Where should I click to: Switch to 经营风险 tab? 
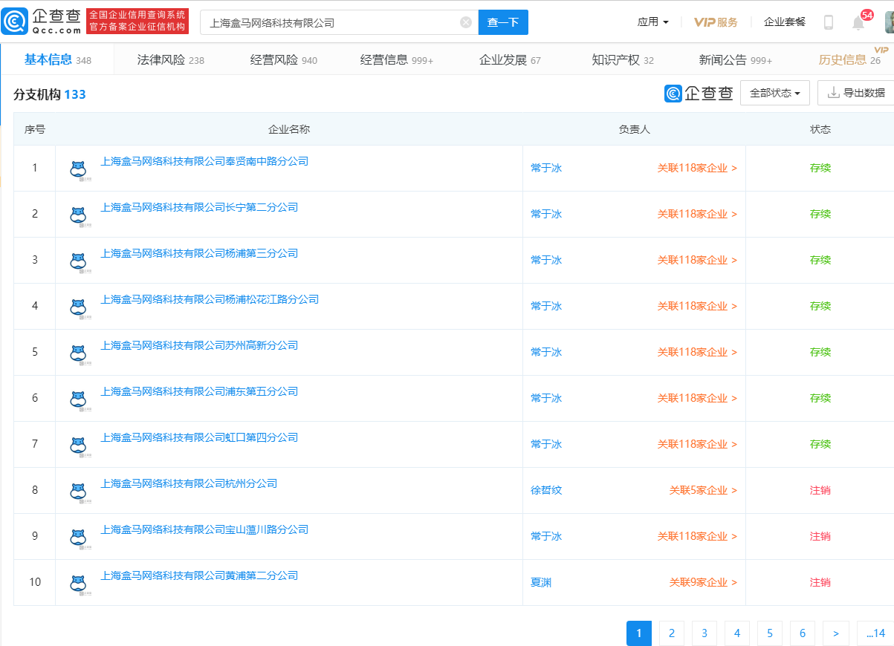pos(284,60)
